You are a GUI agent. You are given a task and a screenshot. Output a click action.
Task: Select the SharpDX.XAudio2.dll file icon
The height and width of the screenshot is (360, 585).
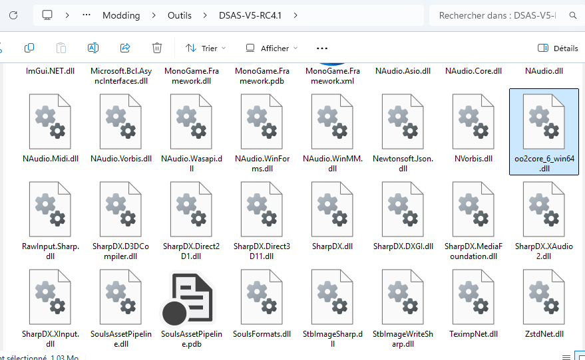tap(544, 210)
